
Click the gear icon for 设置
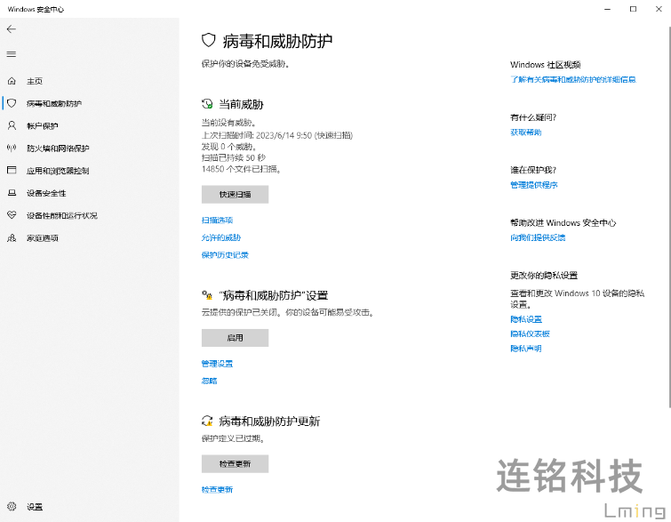[12, 506]
